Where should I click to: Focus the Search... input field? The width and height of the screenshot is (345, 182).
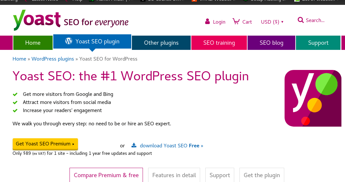coord(315,20)
